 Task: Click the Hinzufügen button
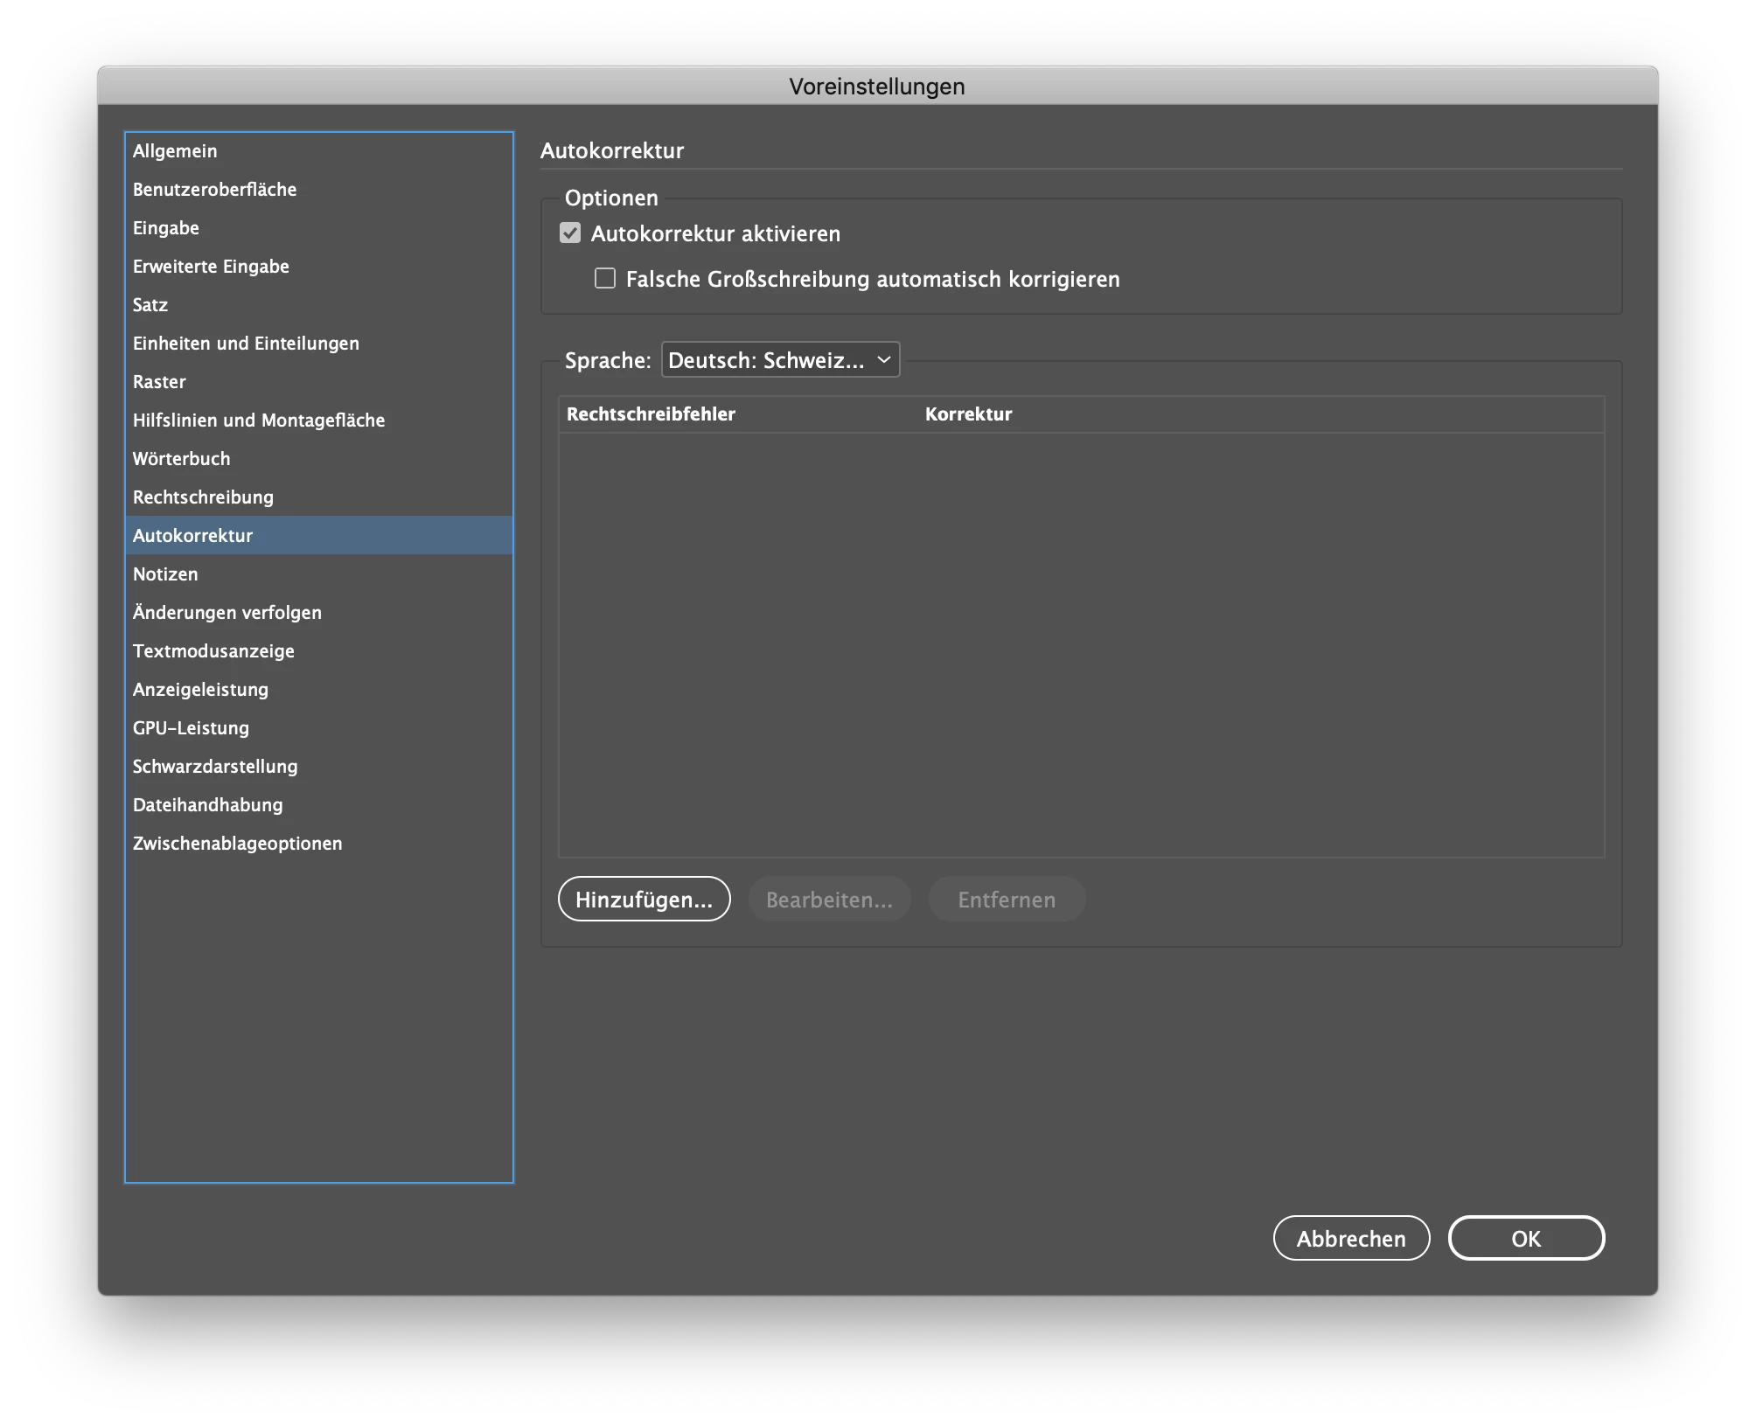[x=644, y=900]
